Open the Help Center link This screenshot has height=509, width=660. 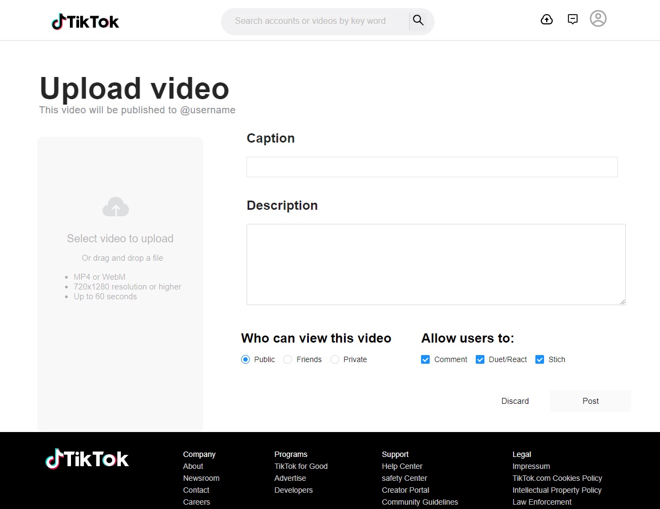click(x=402, y=466)
